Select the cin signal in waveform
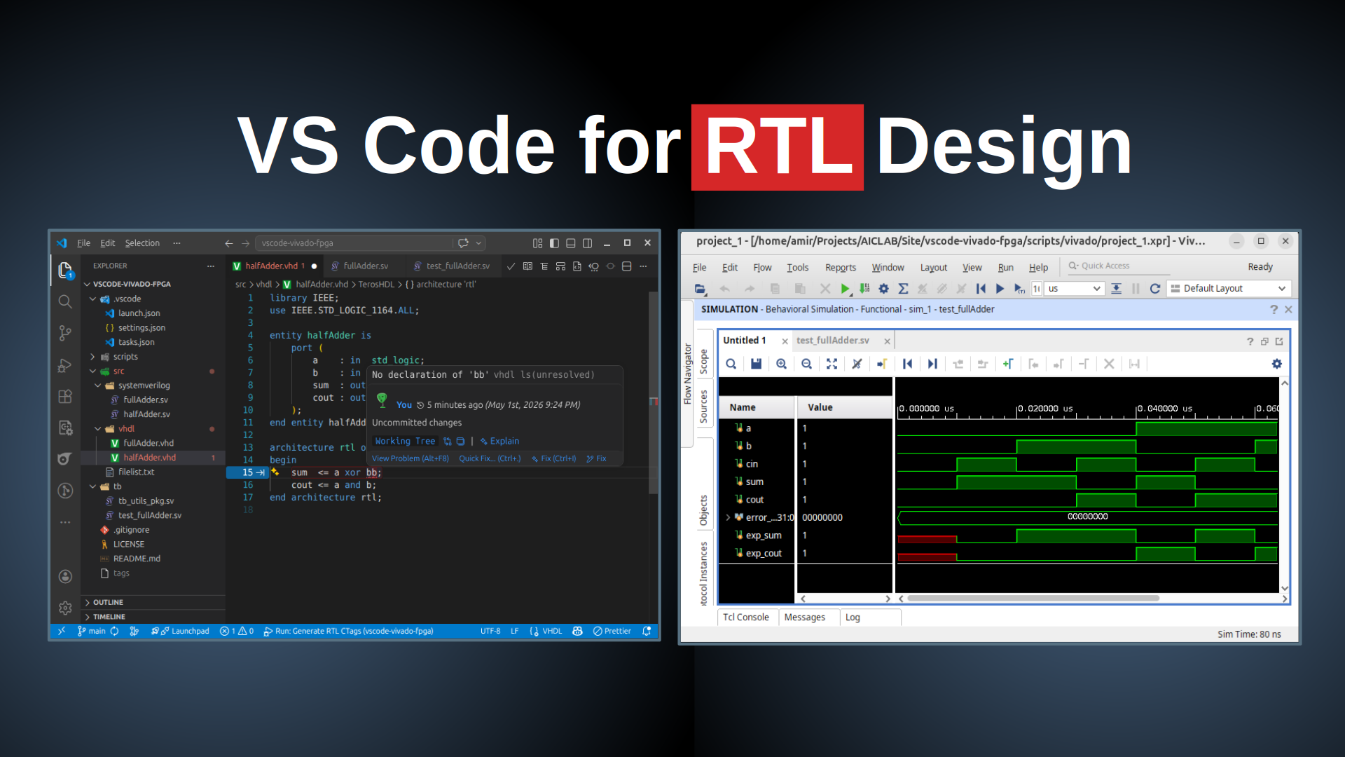The height and width of the screenshot is (757, 1345). tap(752, 464)
